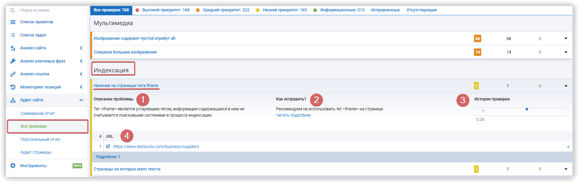Open Аудит страницы submenu item
Screen dimensions: 579x183
click(x=36, y=152)
